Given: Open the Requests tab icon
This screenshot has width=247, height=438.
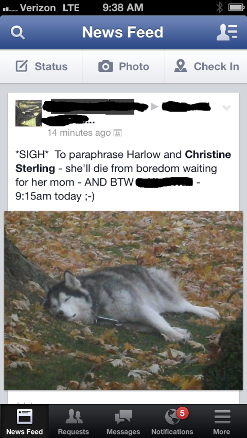Looking at the screenshot, I should pyautogui.click(x=74, y=417).
